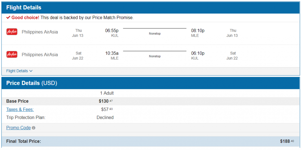Expand the Flight Details chevron
Image resolution: width=302 pixels, height=150 pixels.
[31, 71]
